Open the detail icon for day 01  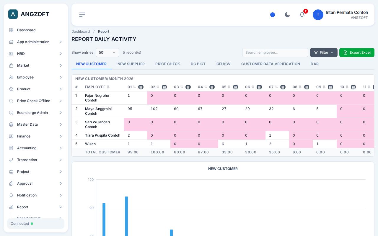141,87
